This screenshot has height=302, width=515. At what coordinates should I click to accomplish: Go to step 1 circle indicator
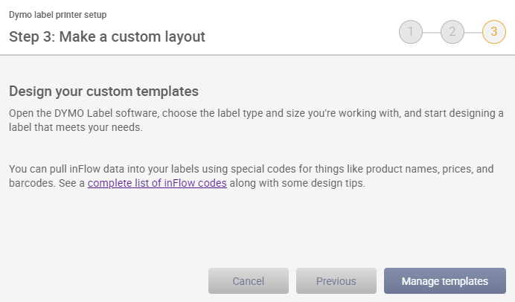tap(411, 32)
